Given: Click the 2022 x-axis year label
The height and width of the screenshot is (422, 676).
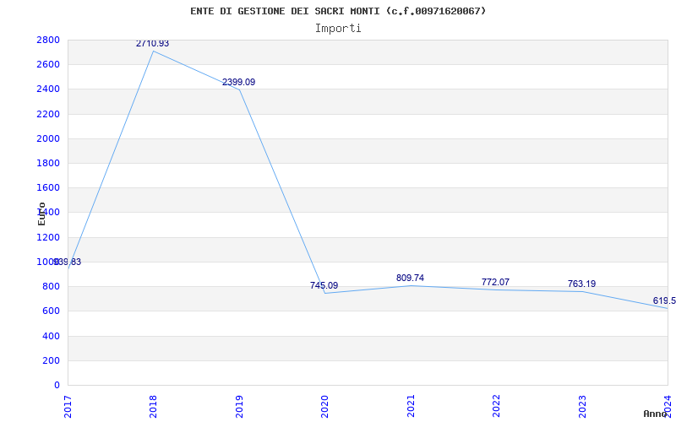Looking at the screenshot, I should (496, 406).
